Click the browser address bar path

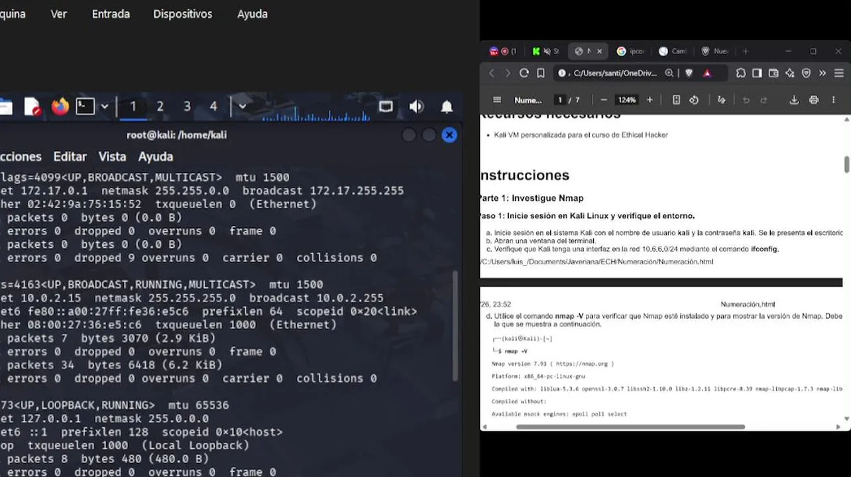click(615, 73)
